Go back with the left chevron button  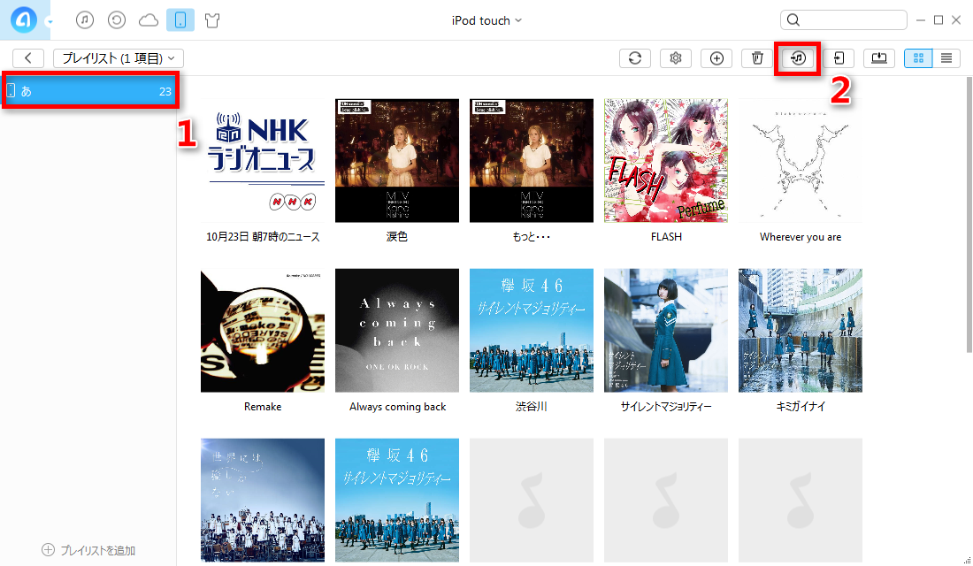coord(28,57)
